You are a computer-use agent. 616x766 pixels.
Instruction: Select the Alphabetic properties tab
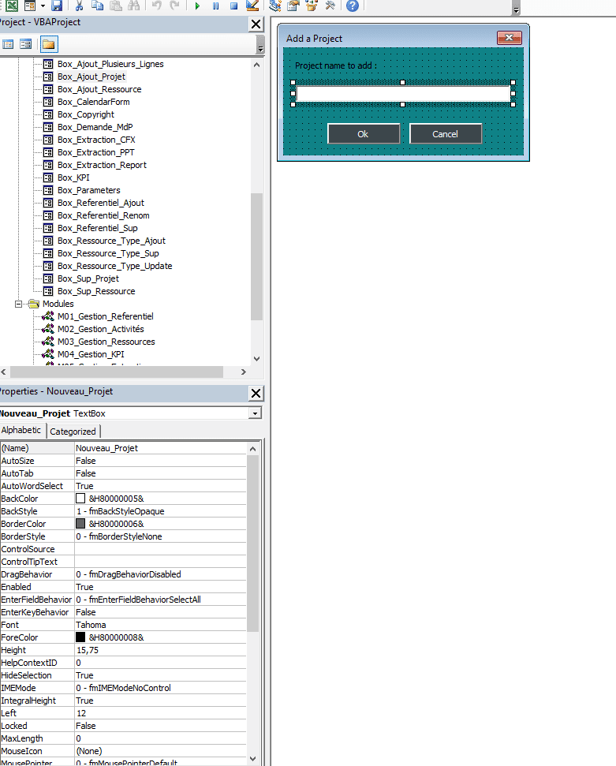22,431
